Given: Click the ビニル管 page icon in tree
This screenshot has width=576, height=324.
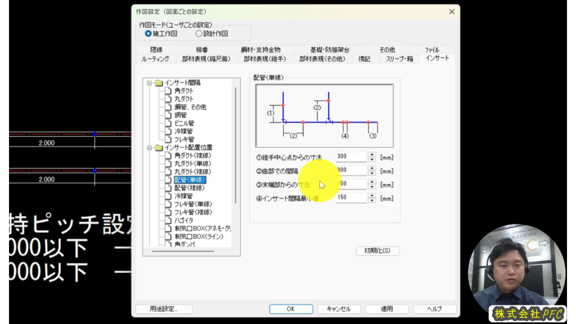Looking at the screenshot, I should tap(169, 123).
